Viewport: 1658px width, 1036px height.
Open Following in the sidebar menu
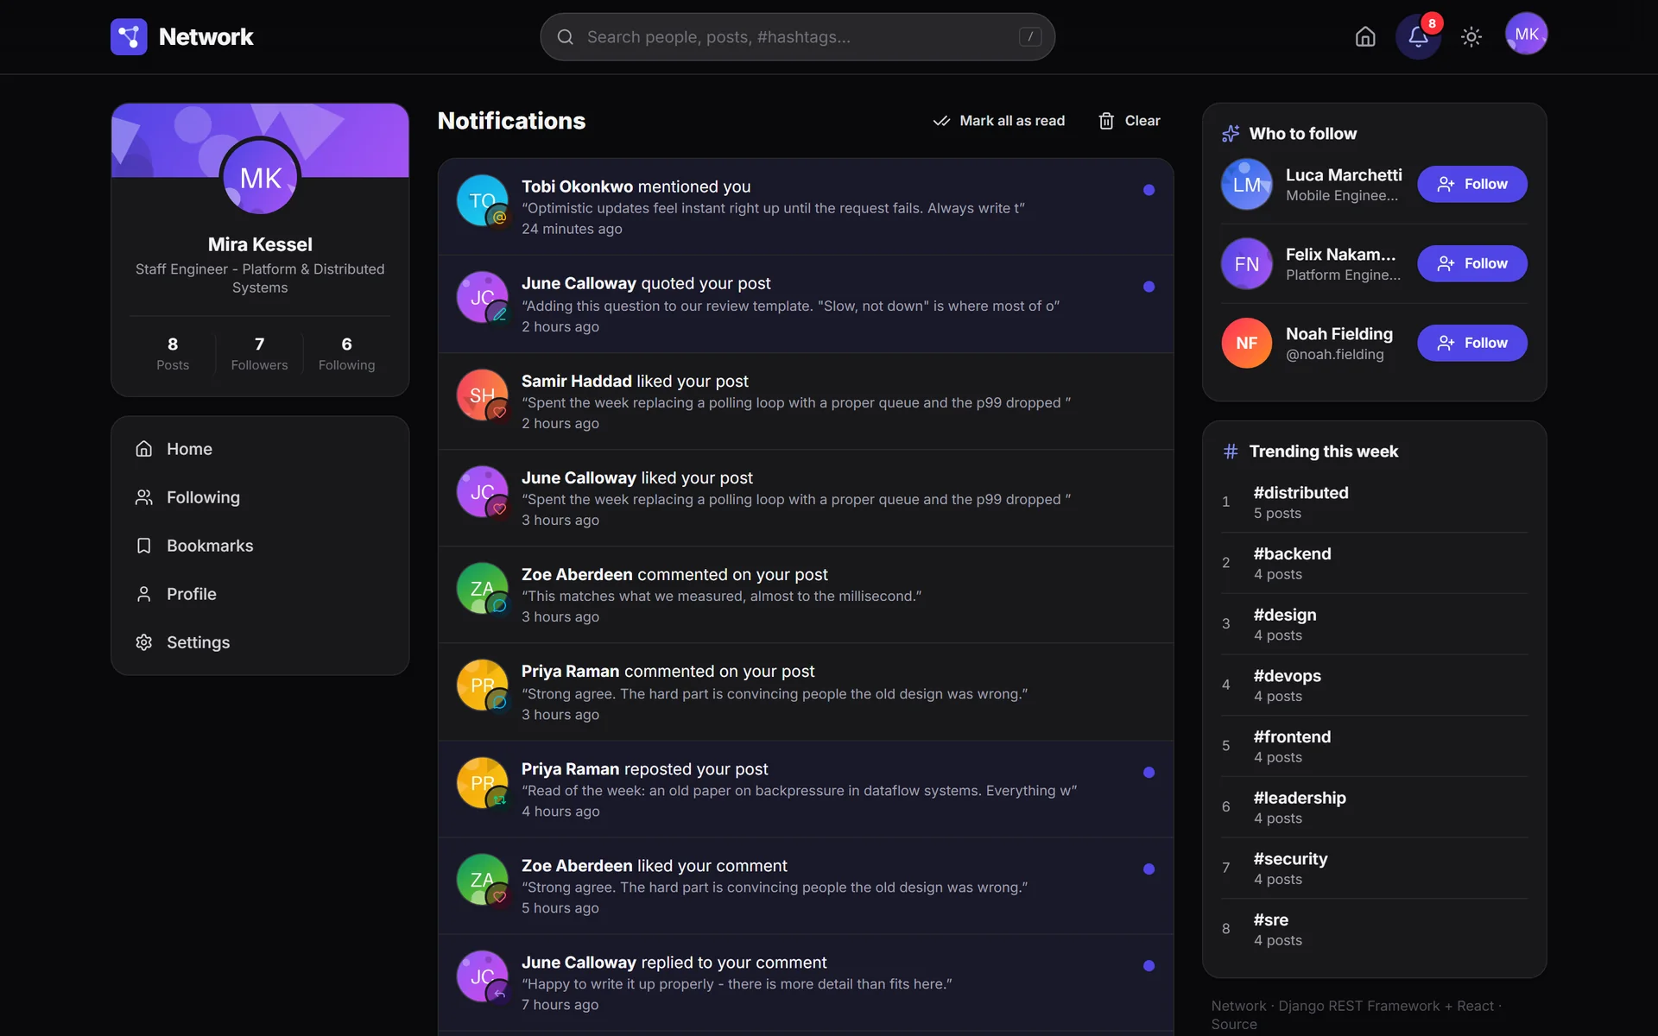260,497
